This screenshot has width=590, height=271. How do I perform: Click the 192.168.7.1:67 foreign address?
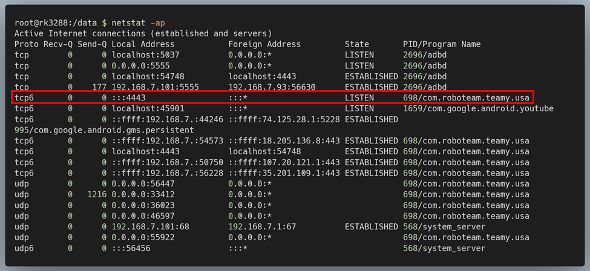262,227
